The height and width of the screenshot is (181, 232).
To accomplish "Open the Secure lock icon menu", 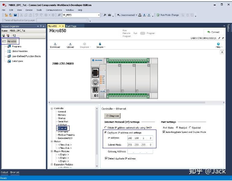I will pos(100,44).
